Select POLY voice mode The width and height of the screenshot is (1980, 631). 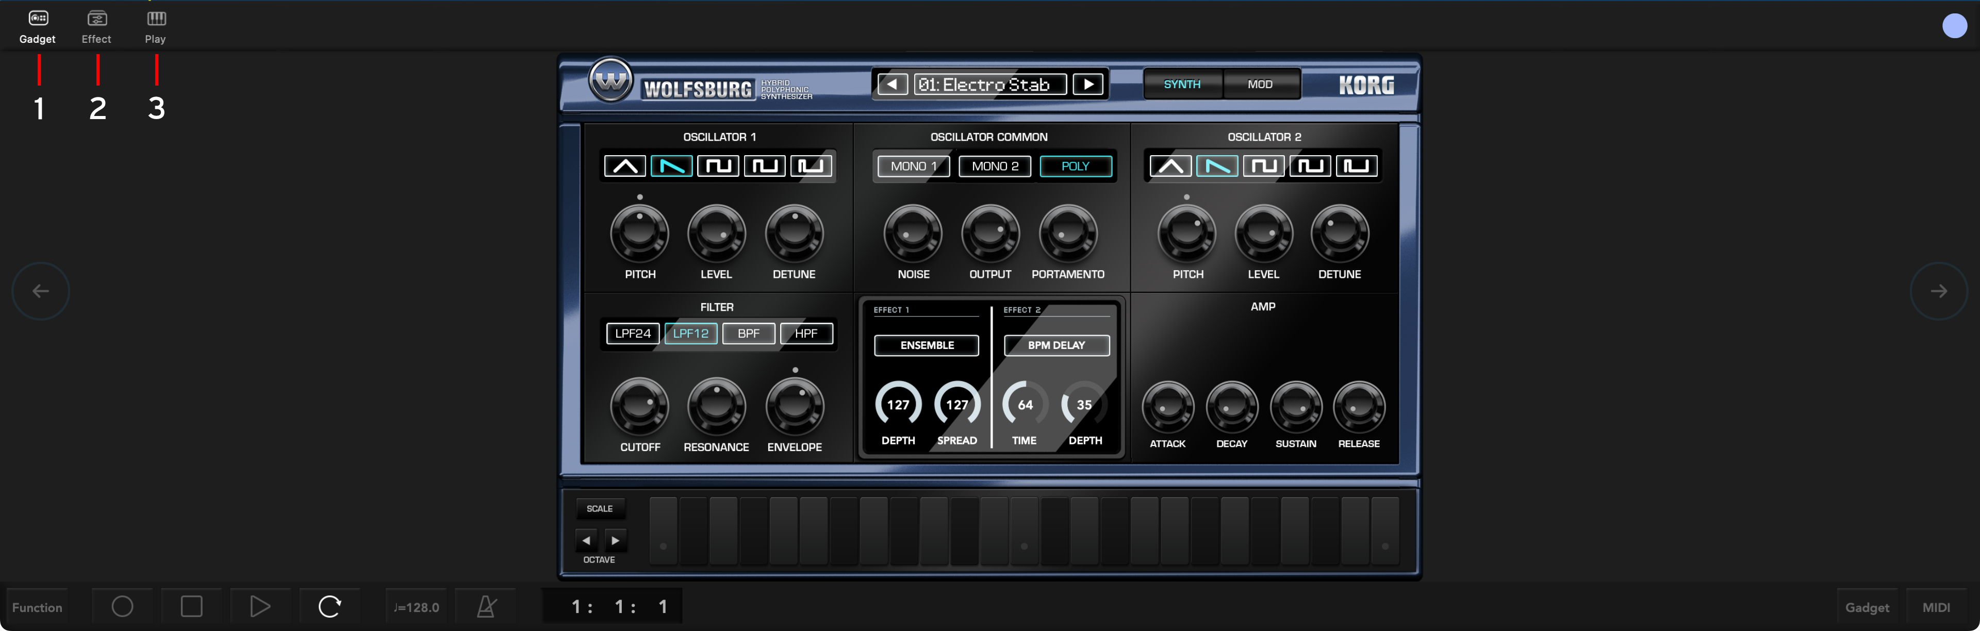1075,166
